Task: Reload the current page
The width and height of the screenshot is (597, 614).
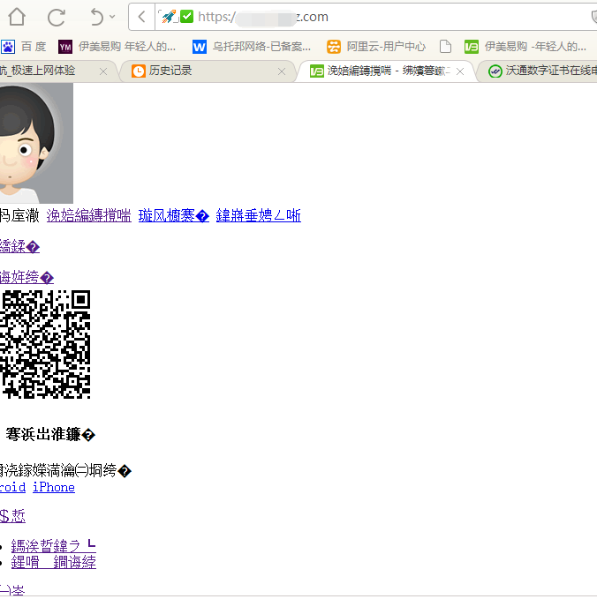Action: coord(56,18)
